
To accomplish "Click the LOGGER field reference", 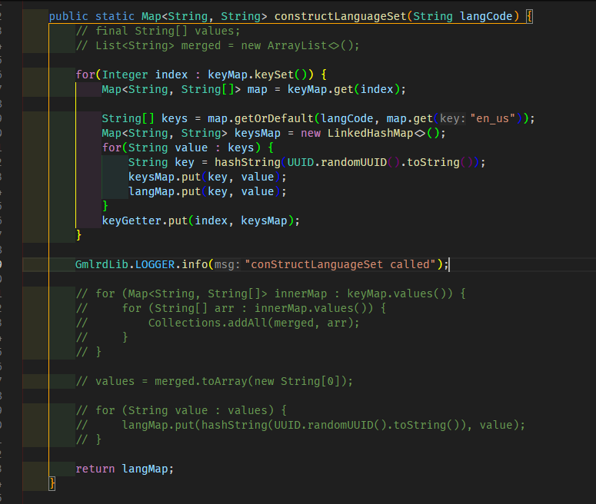I will pyautogui.click(x=158, y=264).
